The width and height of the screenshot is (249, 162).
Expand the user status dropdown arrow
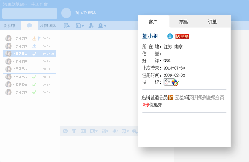(105, 26)
